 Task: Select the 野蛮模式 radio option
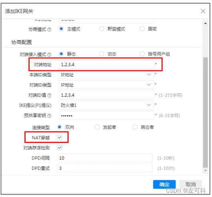(x=102, y=29)
